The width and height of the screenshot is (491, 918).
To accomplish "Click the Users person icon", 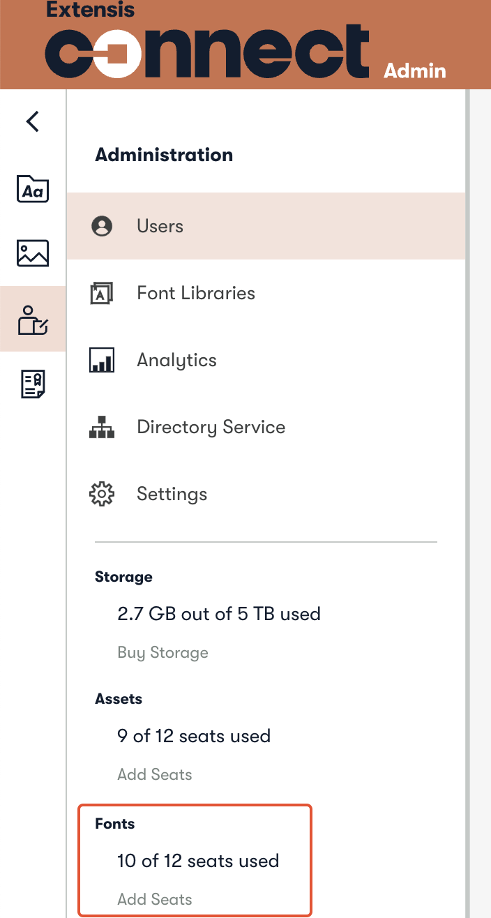I will [102, 226].
